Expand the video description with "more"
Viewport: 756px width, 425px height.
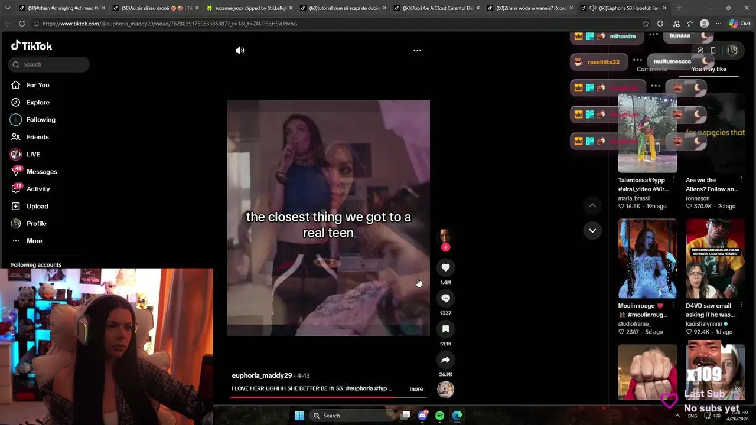pyautogui.click(x=416, y=389)
